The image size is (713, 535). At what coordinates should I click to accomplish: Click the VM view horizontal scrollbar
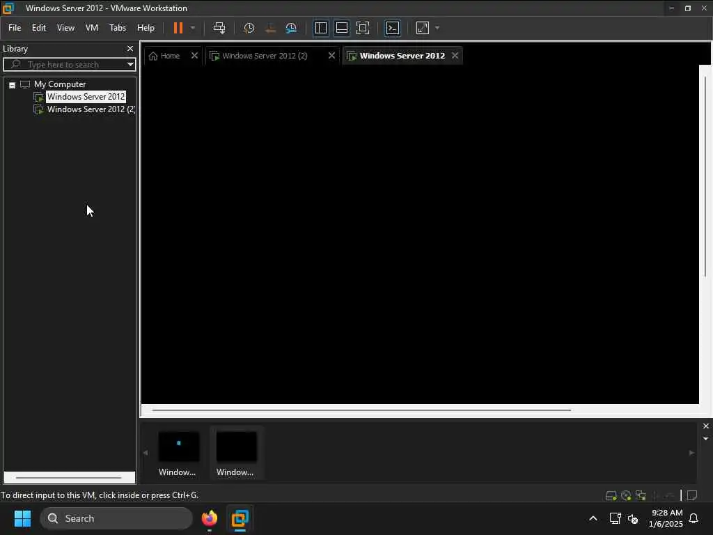tap(361, 410)
